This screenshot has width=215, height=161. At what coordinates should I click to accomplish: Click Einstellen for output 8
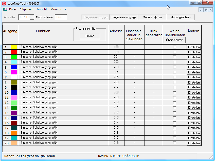pyautogui.click(x=194, y=83)
